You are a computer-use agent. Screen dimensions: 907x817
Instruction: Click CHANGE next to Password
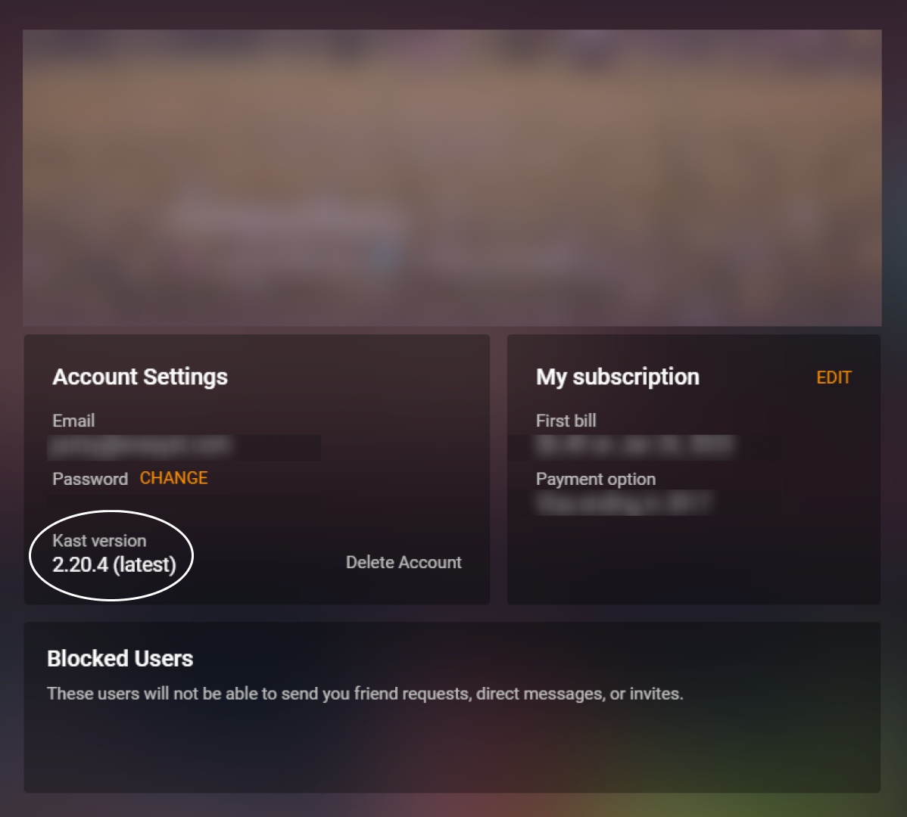point(173,478)
